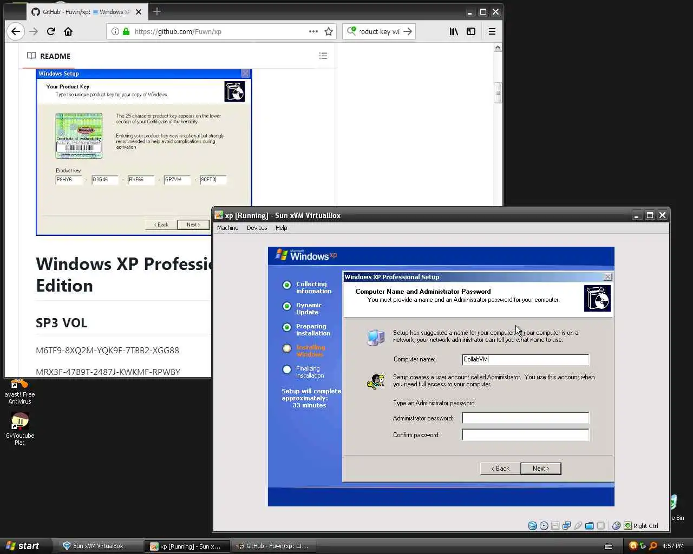Open the Firefox hamburger menu
Screen dimensions: 693x554
pyautogui.click(x=492, y=31)
